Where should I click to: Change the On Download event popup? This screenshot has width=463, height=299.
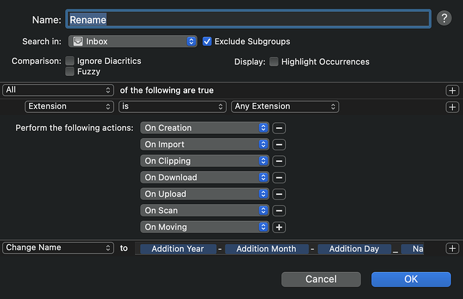[x=205, y=177]
